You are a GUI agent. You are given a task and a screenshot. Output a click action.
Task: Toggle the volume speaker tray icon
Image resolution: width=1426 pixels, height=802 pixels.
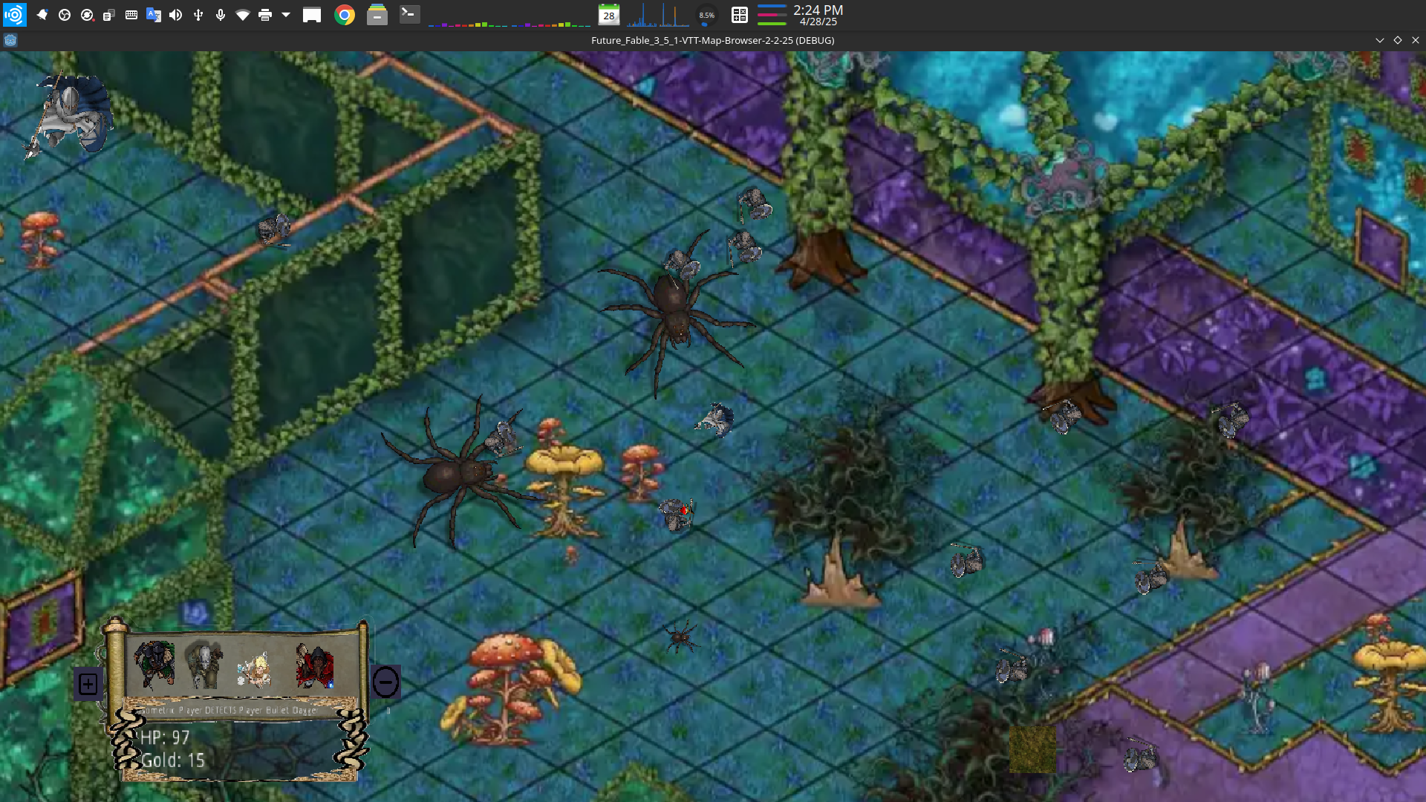176,15
